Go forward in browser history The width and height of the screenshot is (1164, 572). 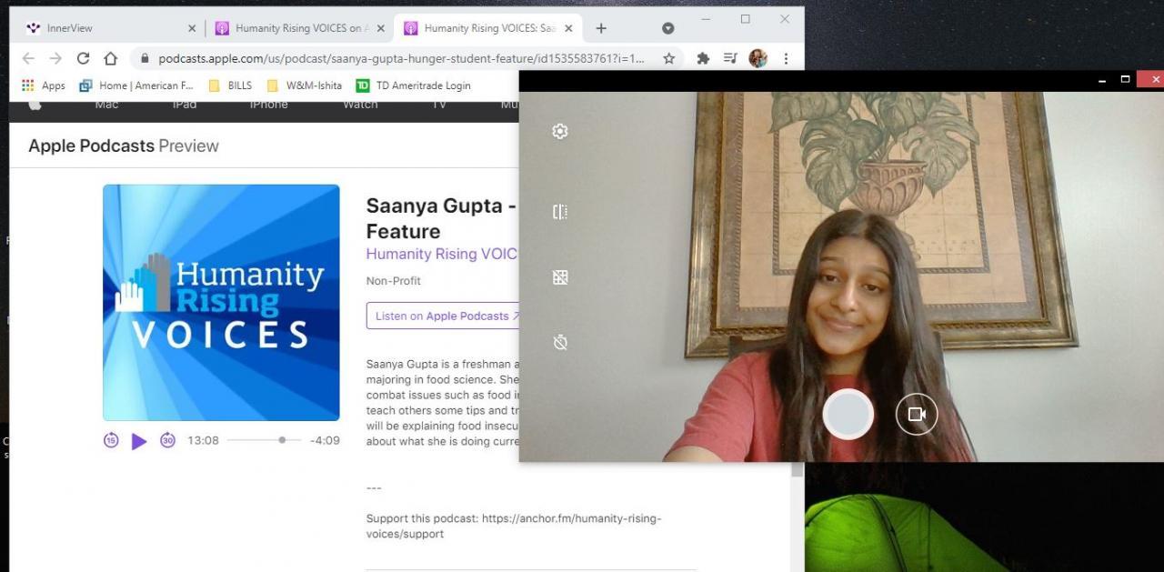[55, 58]
